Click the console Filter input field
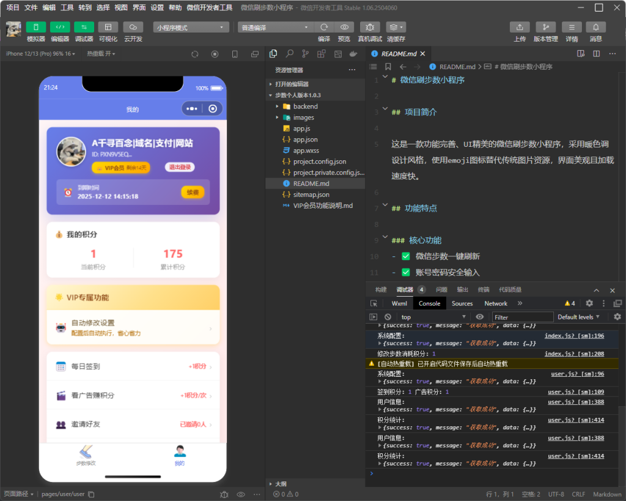 521,317
